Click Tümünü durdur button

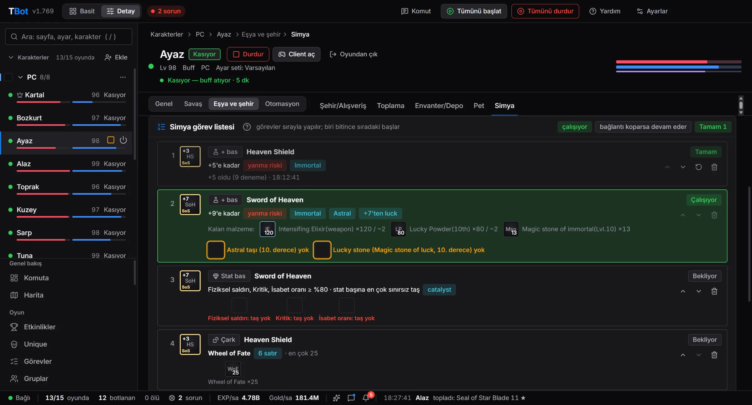(x=545, y=11)
